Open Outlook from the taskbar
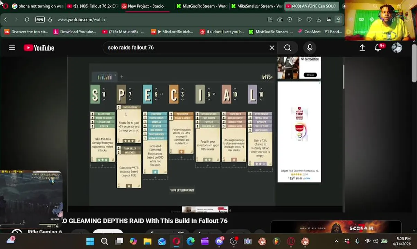Screen dimensions: 417x249 coord(162,241)
